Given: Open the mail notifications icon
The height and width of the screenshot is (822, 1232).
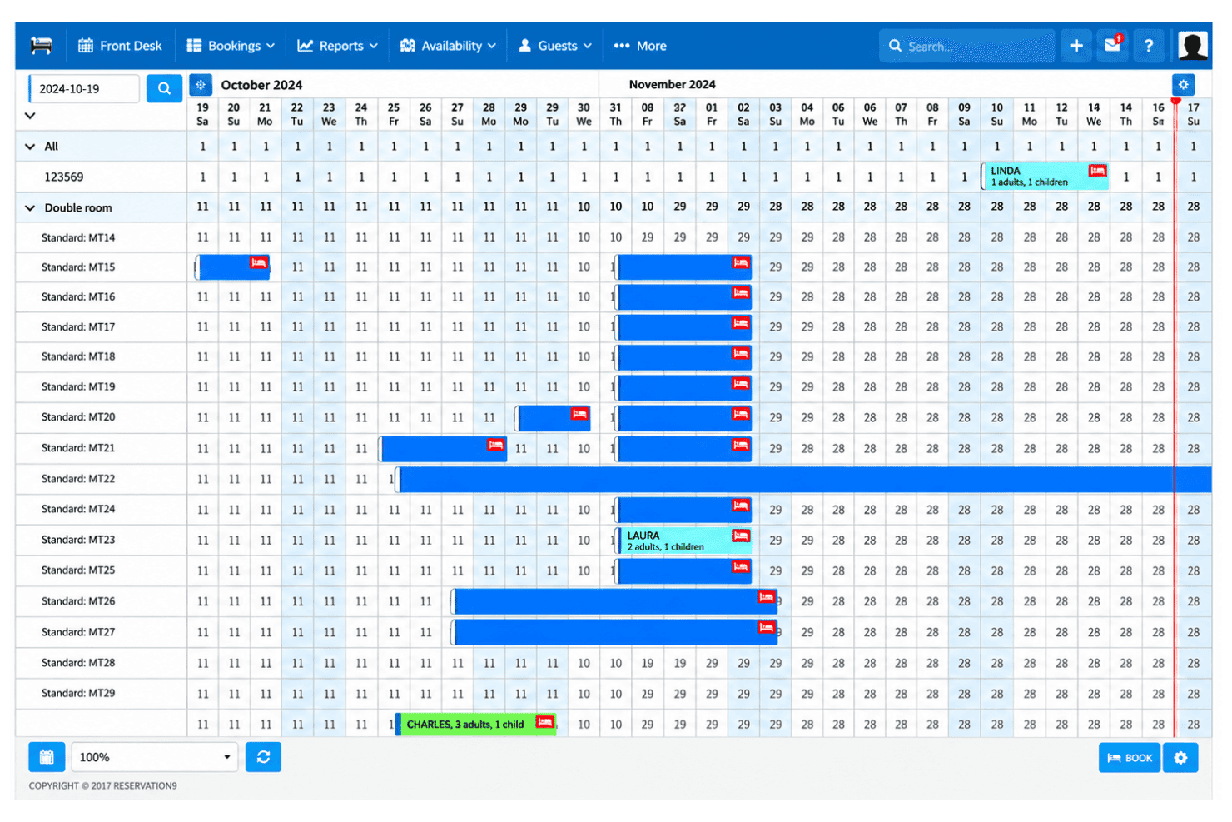Looking at the screenshot, I should click(1113, 45).
